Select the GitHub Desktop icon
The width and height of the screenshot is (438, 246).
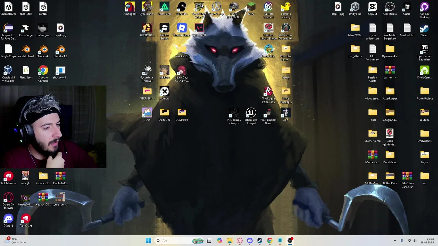click(424, 10)
